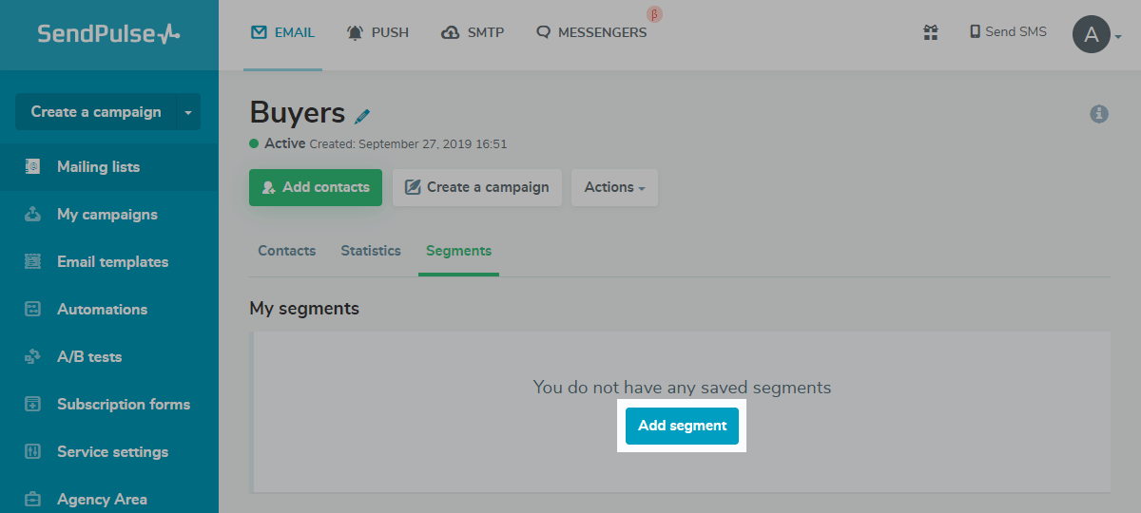Click the A/B tests sidebar icon
1141x513 pixels.
(x=32, y=356)
